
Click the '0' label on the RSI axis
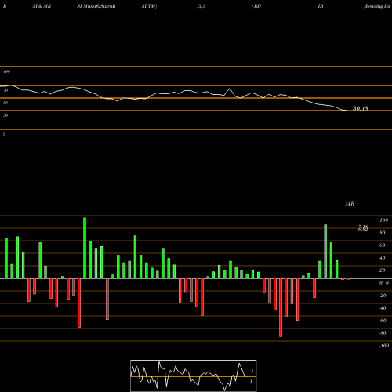5,134
